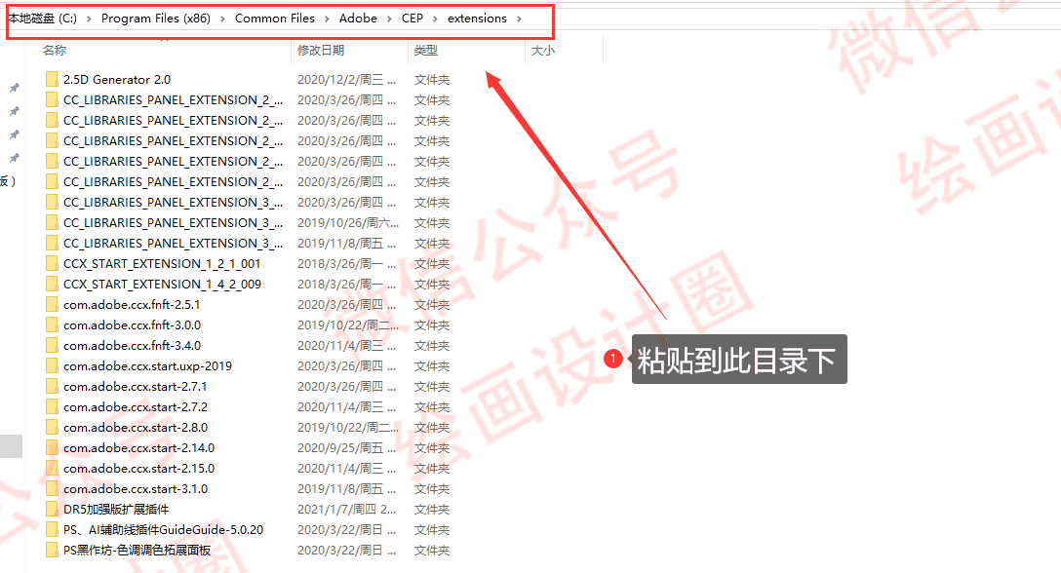
Task: Click date cell of CCX_START_EXTENSION_1_2_1_001 row
Action: (346, 263)
